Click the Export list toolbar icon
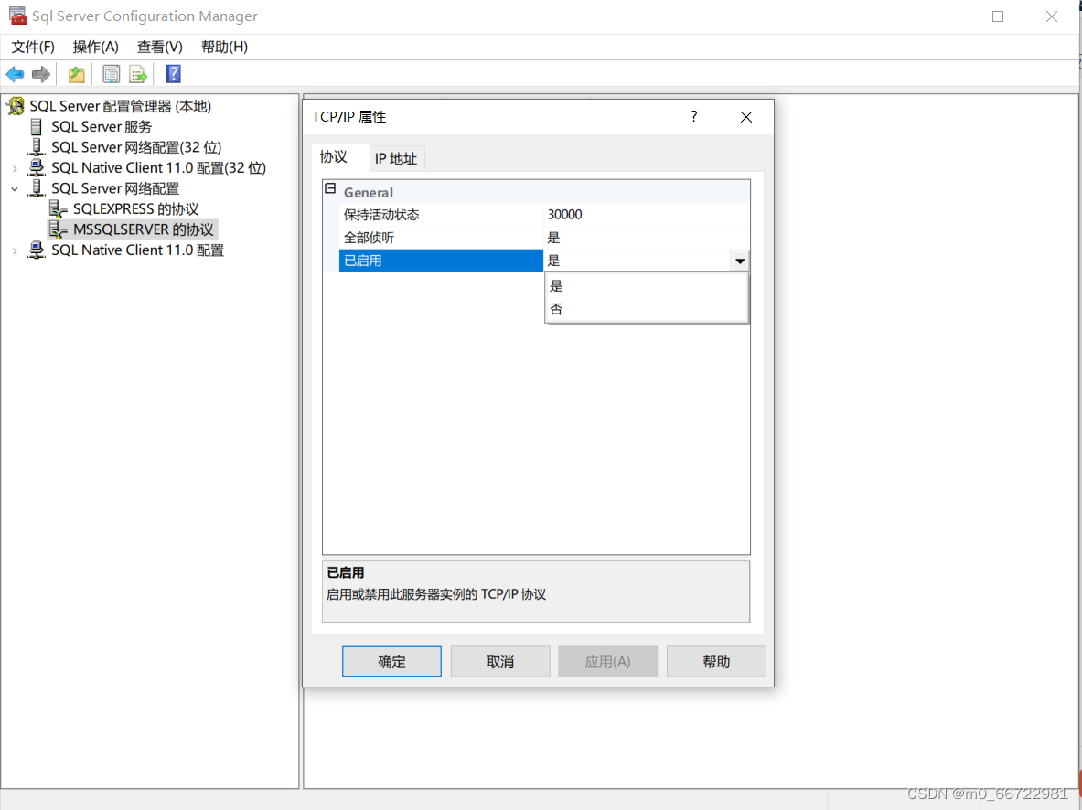This screenshot has width=1082, height=810. click(x=138, y=75)
